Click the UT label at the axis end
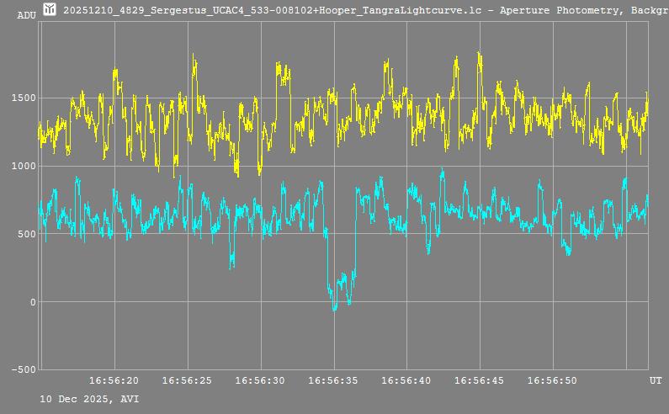 click(x=656, y=381)
